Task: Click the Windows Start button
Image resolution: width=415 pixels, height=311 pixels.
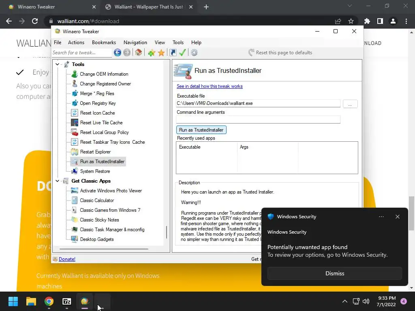Action: pos(13,301)
